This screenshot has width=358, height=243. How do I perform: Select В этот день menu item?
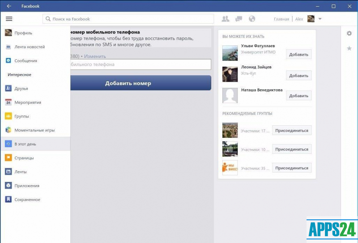coord(35,144)
